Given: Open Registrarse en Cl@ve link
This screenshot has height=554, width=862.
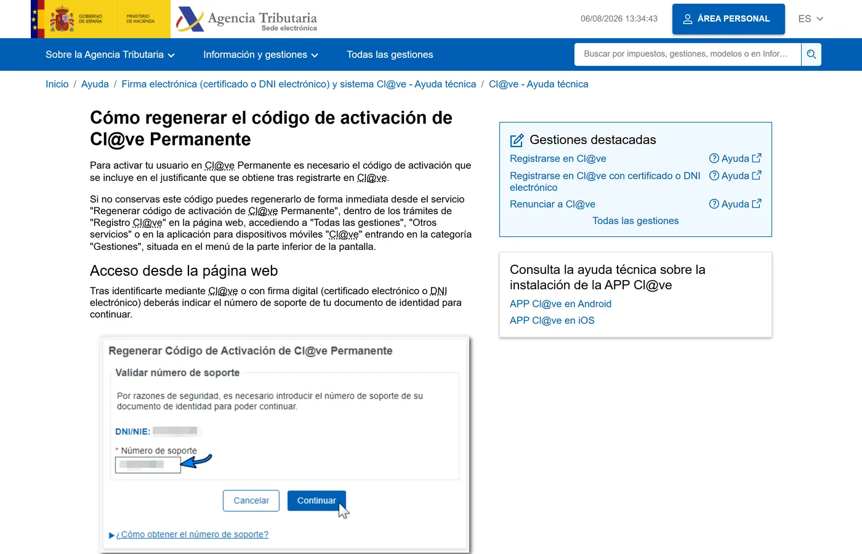Looking at the screenshot, I should [558, 158].
